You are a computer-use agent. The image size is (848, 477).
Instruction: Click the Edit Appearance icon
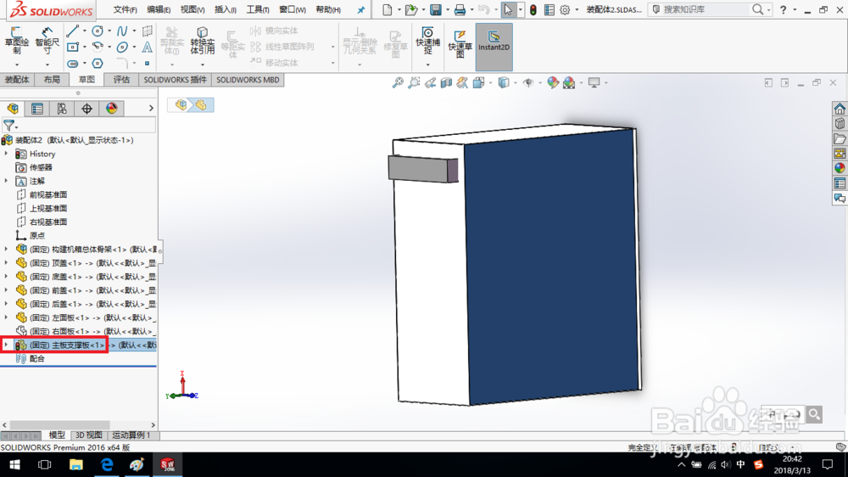[553, 82]
